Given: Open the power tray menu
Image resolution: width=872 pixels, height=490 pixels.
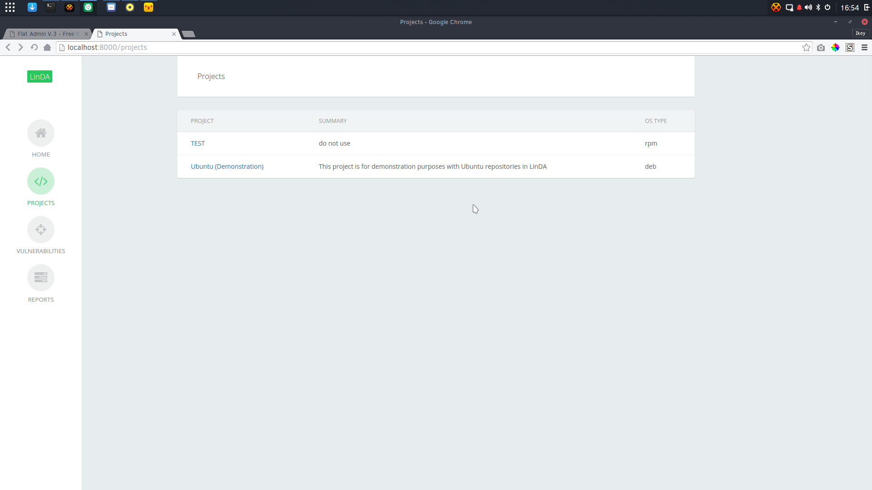Looking at the screenshot, I should pyautogui.click(x=827, y=7).
